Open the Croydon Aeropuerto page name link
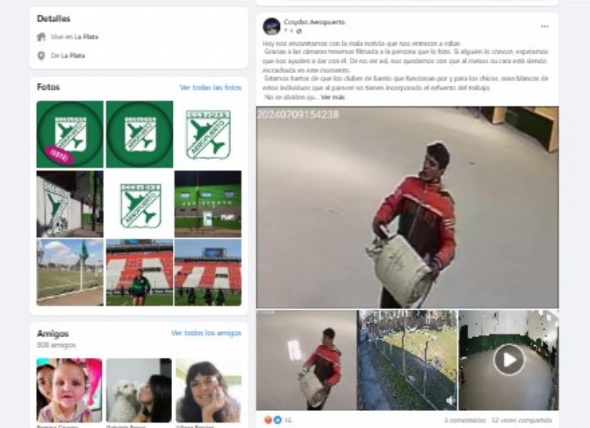This screenshot has height=428, width=590. [x=314, y=22]
